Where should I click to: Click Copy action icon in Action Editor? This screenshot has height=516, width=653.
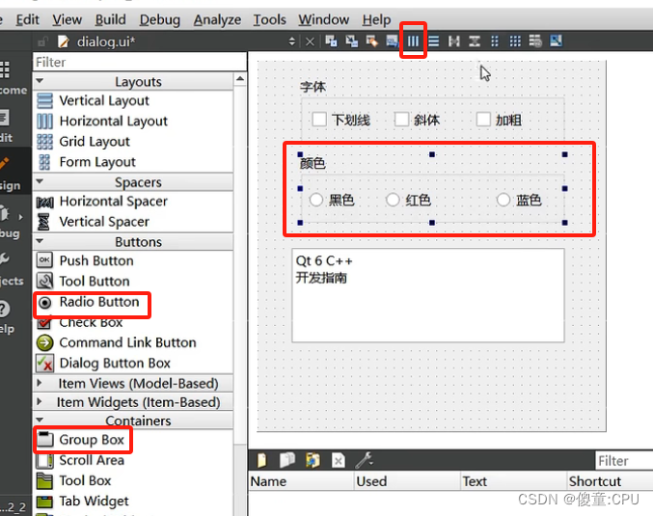click(x=287, y=461)
